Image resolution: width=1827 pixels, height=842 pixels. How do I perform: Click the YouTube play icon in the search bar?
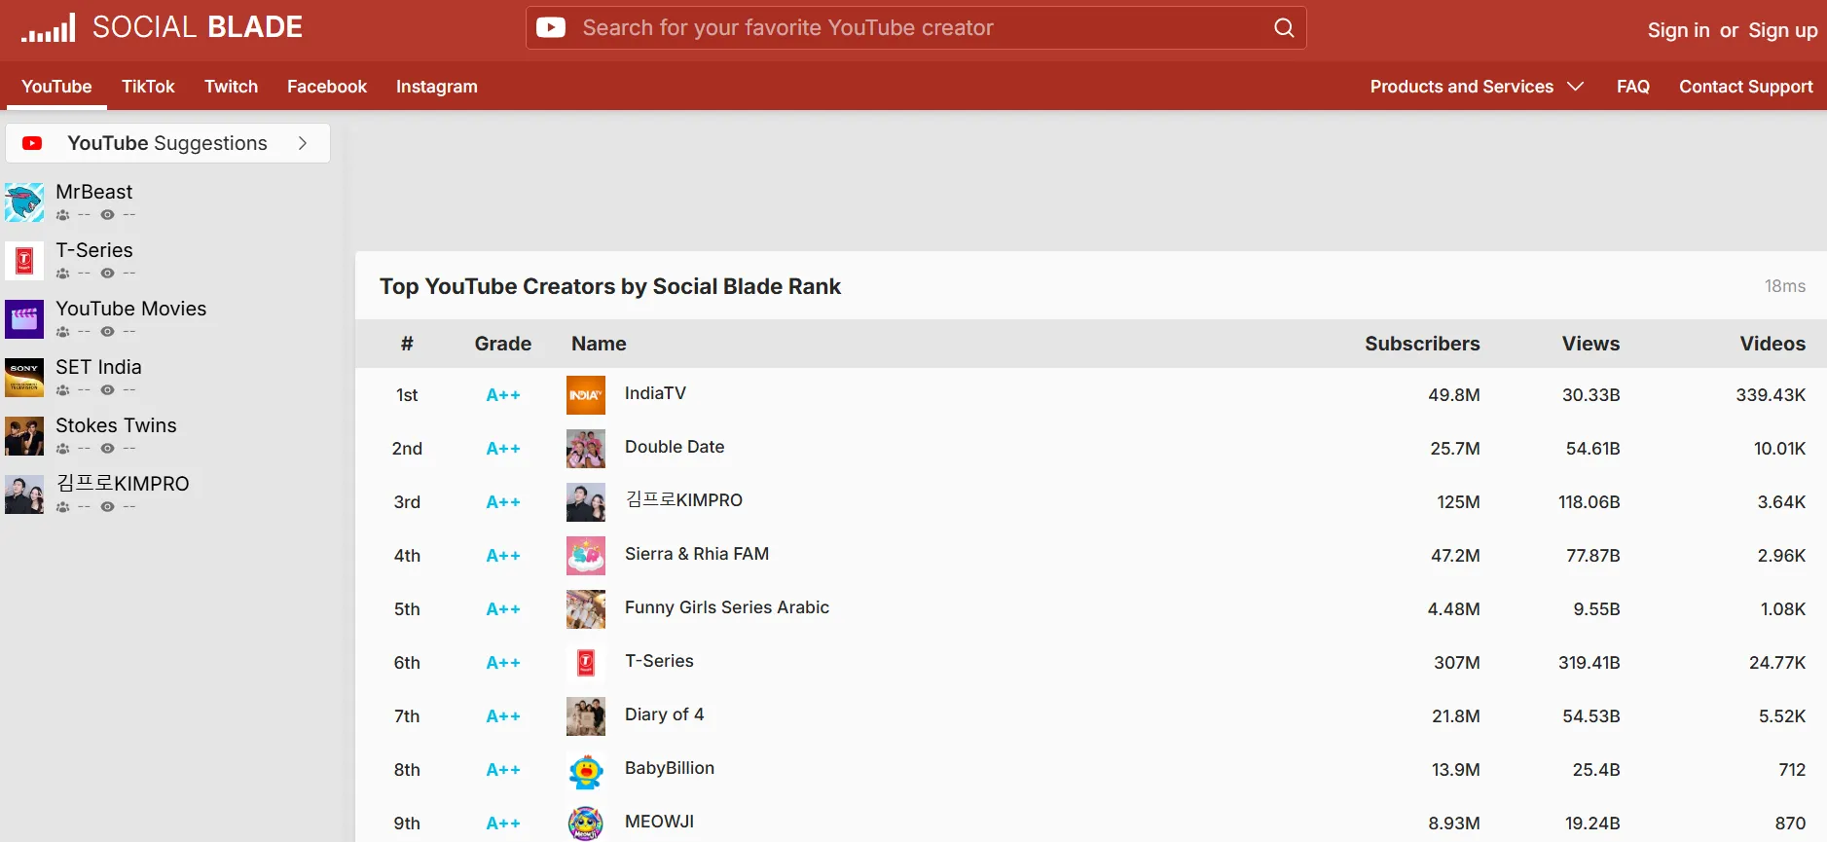click(551, 28)
